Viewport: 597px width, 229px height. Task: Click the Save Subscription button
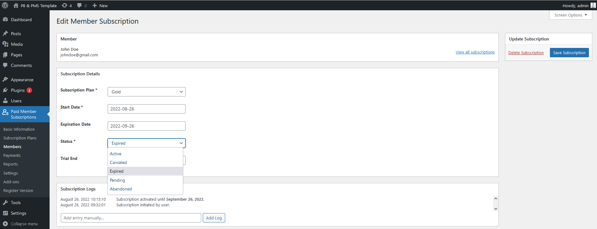569,53
